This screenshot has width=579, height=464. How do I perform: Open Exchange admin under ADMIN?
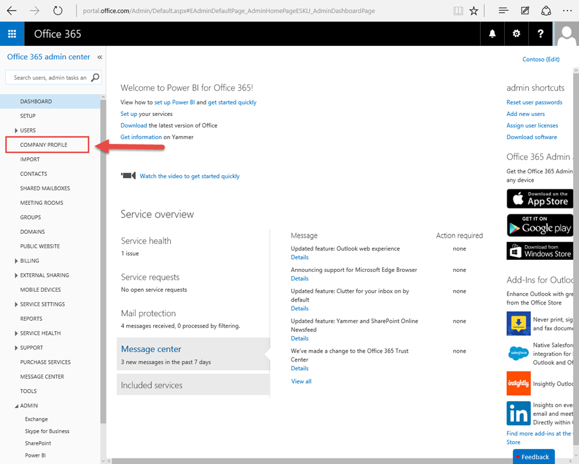click(x=36, y=419)
